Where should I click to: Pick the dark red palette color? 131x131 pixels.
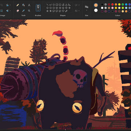point(109,4)
